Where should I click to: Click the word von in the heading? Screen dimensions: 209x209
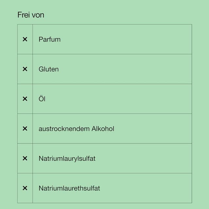click(x=38, y=15)
